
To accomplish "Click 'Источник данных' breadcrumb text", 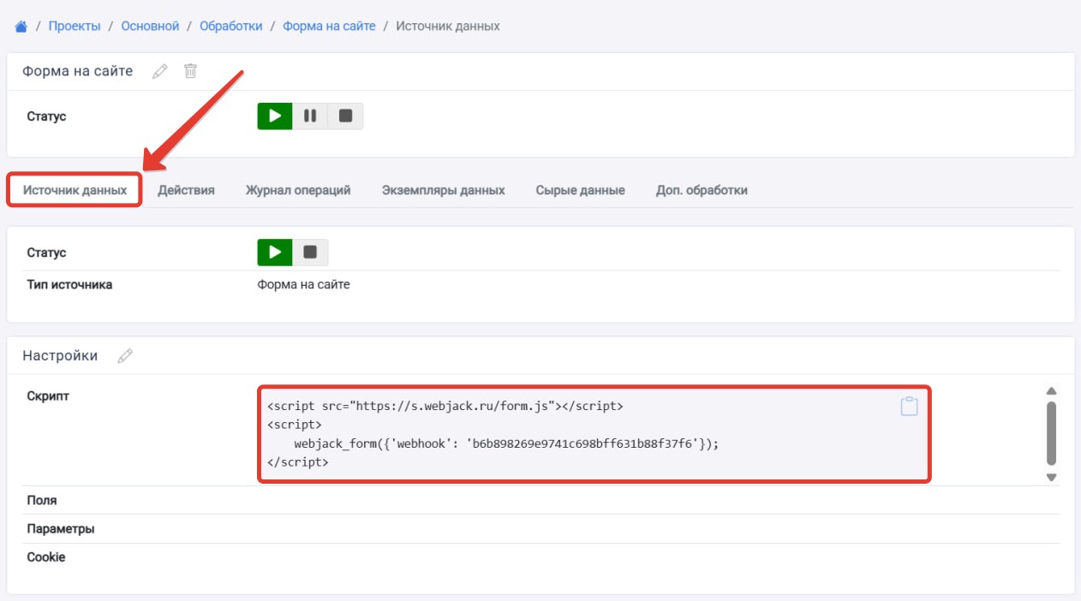I will click(448, 27).
